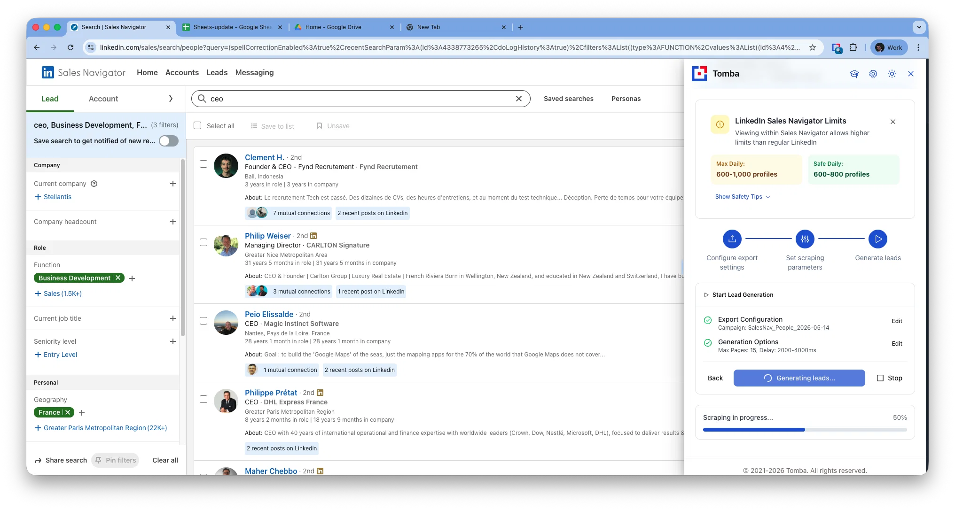Expand the Current company filter
955x510 pixels.
pos(173,184)
